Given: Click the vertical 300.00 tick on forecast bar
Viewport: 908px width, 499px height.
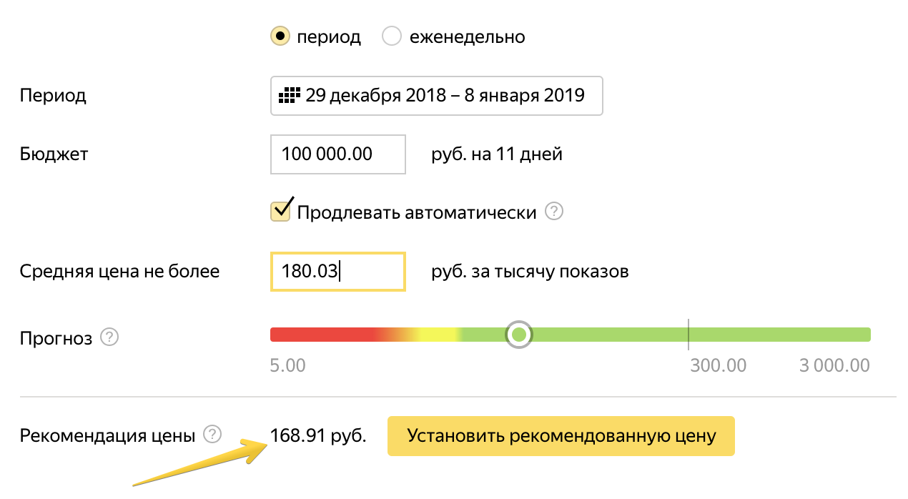Looking at the screenshot, I should click(689, 335).
